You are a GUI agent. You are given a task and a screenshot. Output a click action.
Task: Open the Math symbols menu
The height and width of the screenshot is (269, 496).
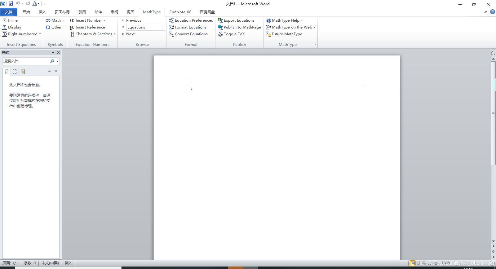(55, 20)
